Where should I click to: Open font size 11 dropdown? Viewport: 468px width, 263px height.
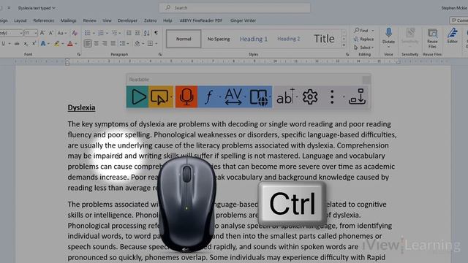pos(36,33)
